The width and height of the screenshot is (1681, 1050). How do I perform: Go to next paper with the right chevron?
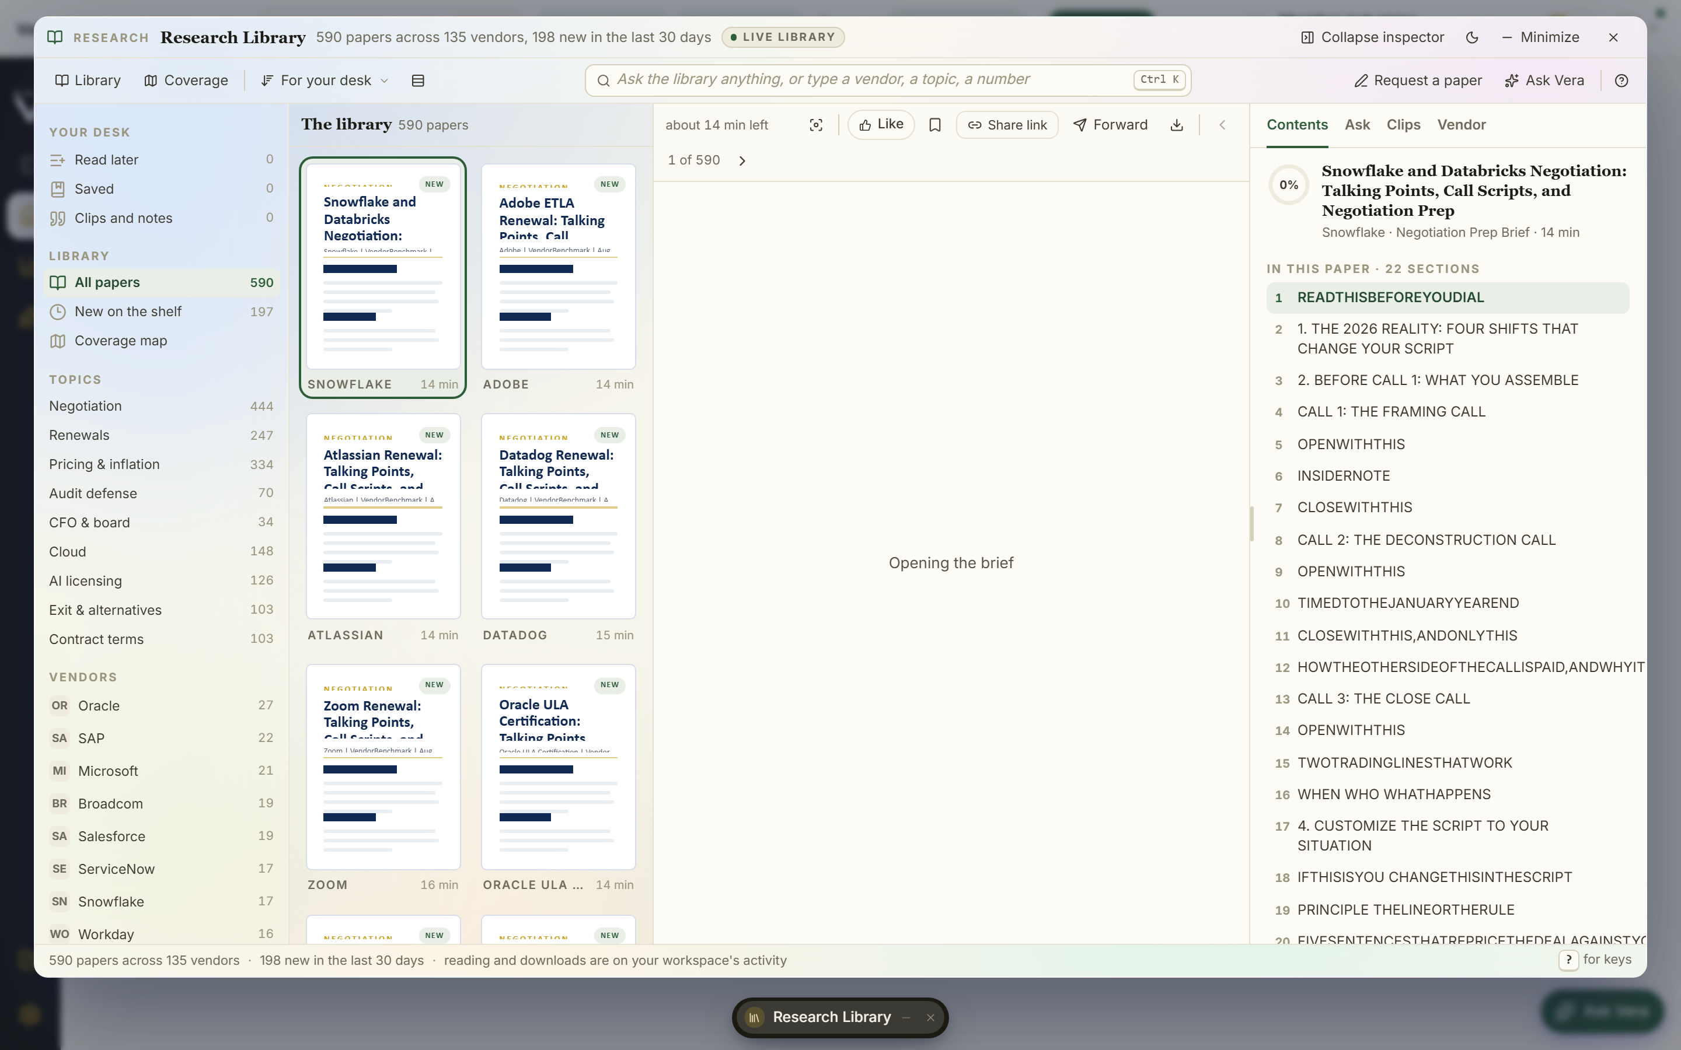click(x=742, y=161)
